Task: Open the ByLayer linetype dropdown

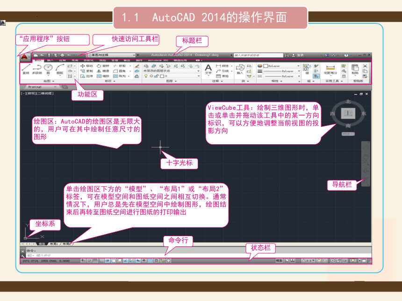Action: 282,76
